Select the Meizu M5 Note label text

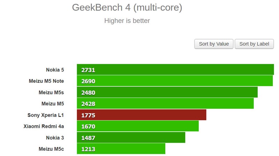tap(46, 81)
